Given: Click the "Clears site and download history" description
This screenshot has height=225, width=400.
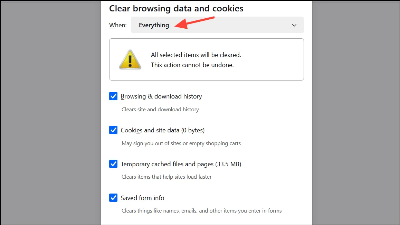Looking at the screenshot, I should point(160,110).
